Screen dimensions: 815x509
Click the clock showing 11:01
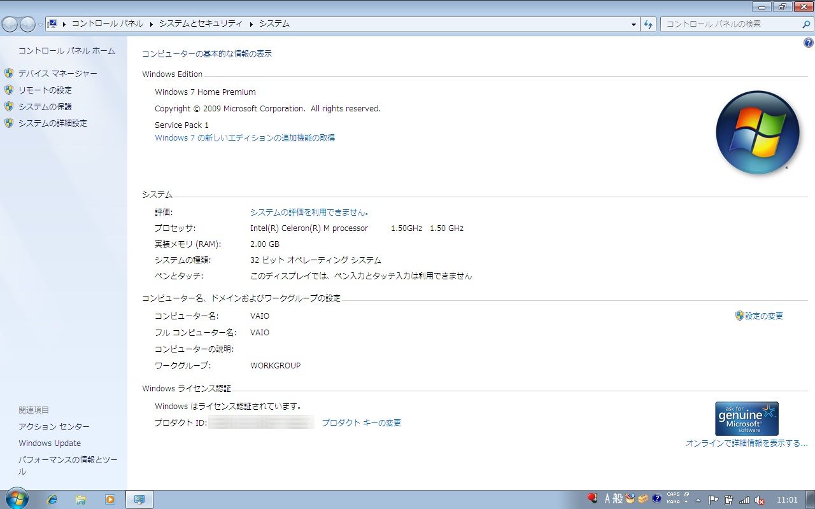787,500
